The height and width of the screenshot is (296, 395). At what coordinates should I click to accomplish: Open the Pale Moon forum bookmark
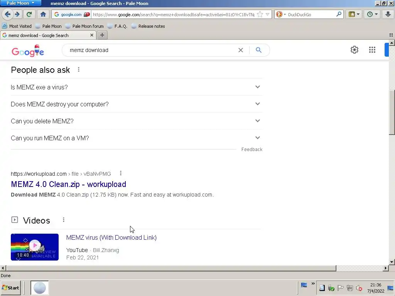tap(84, 26)
